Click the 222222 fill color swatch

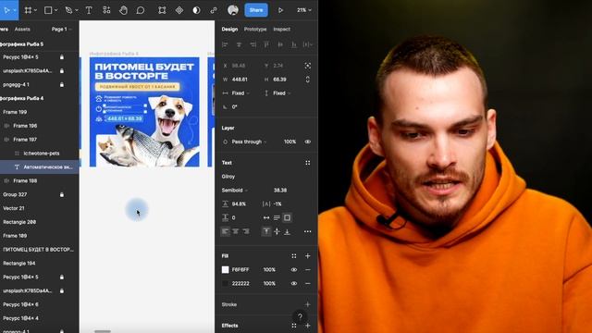[225, 283]
